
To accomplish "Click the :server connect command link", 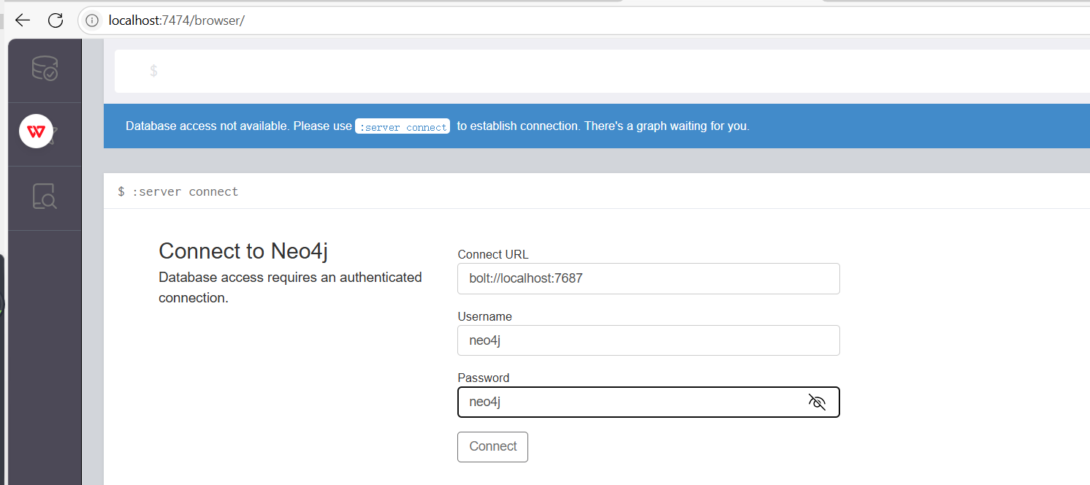I will pos(403,126).
